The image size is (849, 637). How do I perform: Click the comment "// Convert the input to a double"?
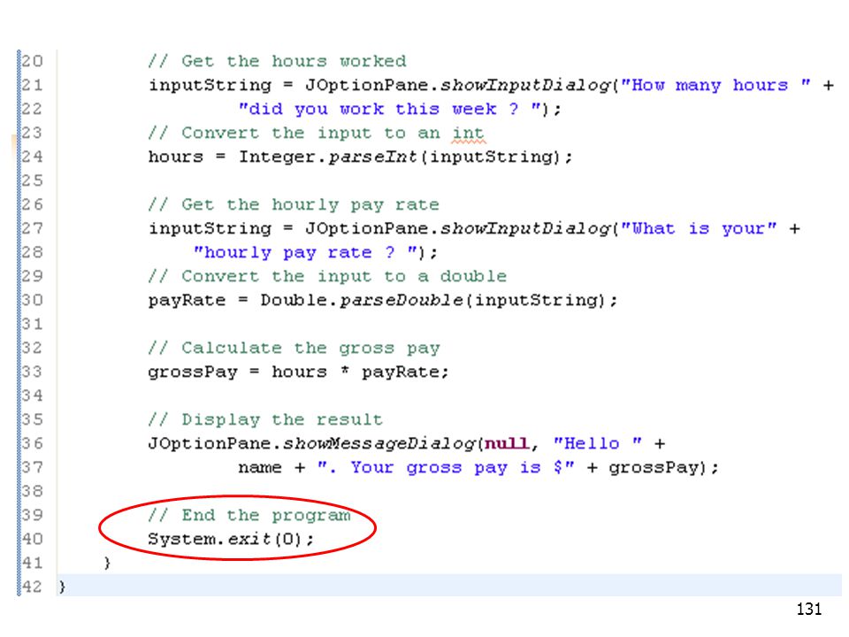[327, 276]
